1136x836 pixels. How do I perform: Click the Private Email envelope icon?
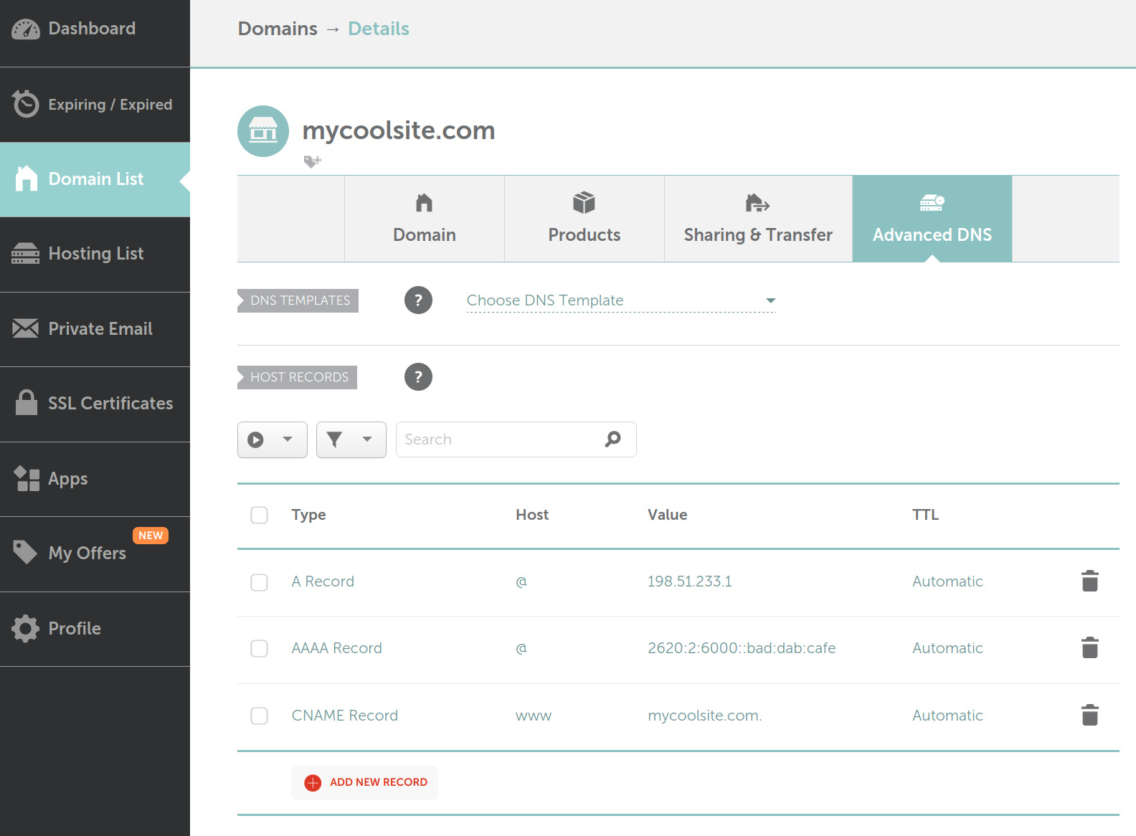(x=26, y=328)
